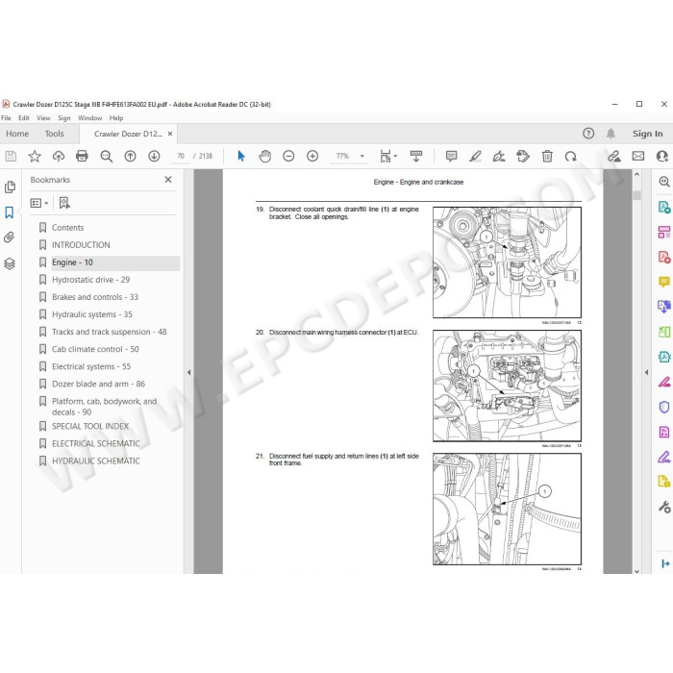The width and height of the screenshot is (673, 673).
Task: Click the upload to cloud icon
Action: 59,156
